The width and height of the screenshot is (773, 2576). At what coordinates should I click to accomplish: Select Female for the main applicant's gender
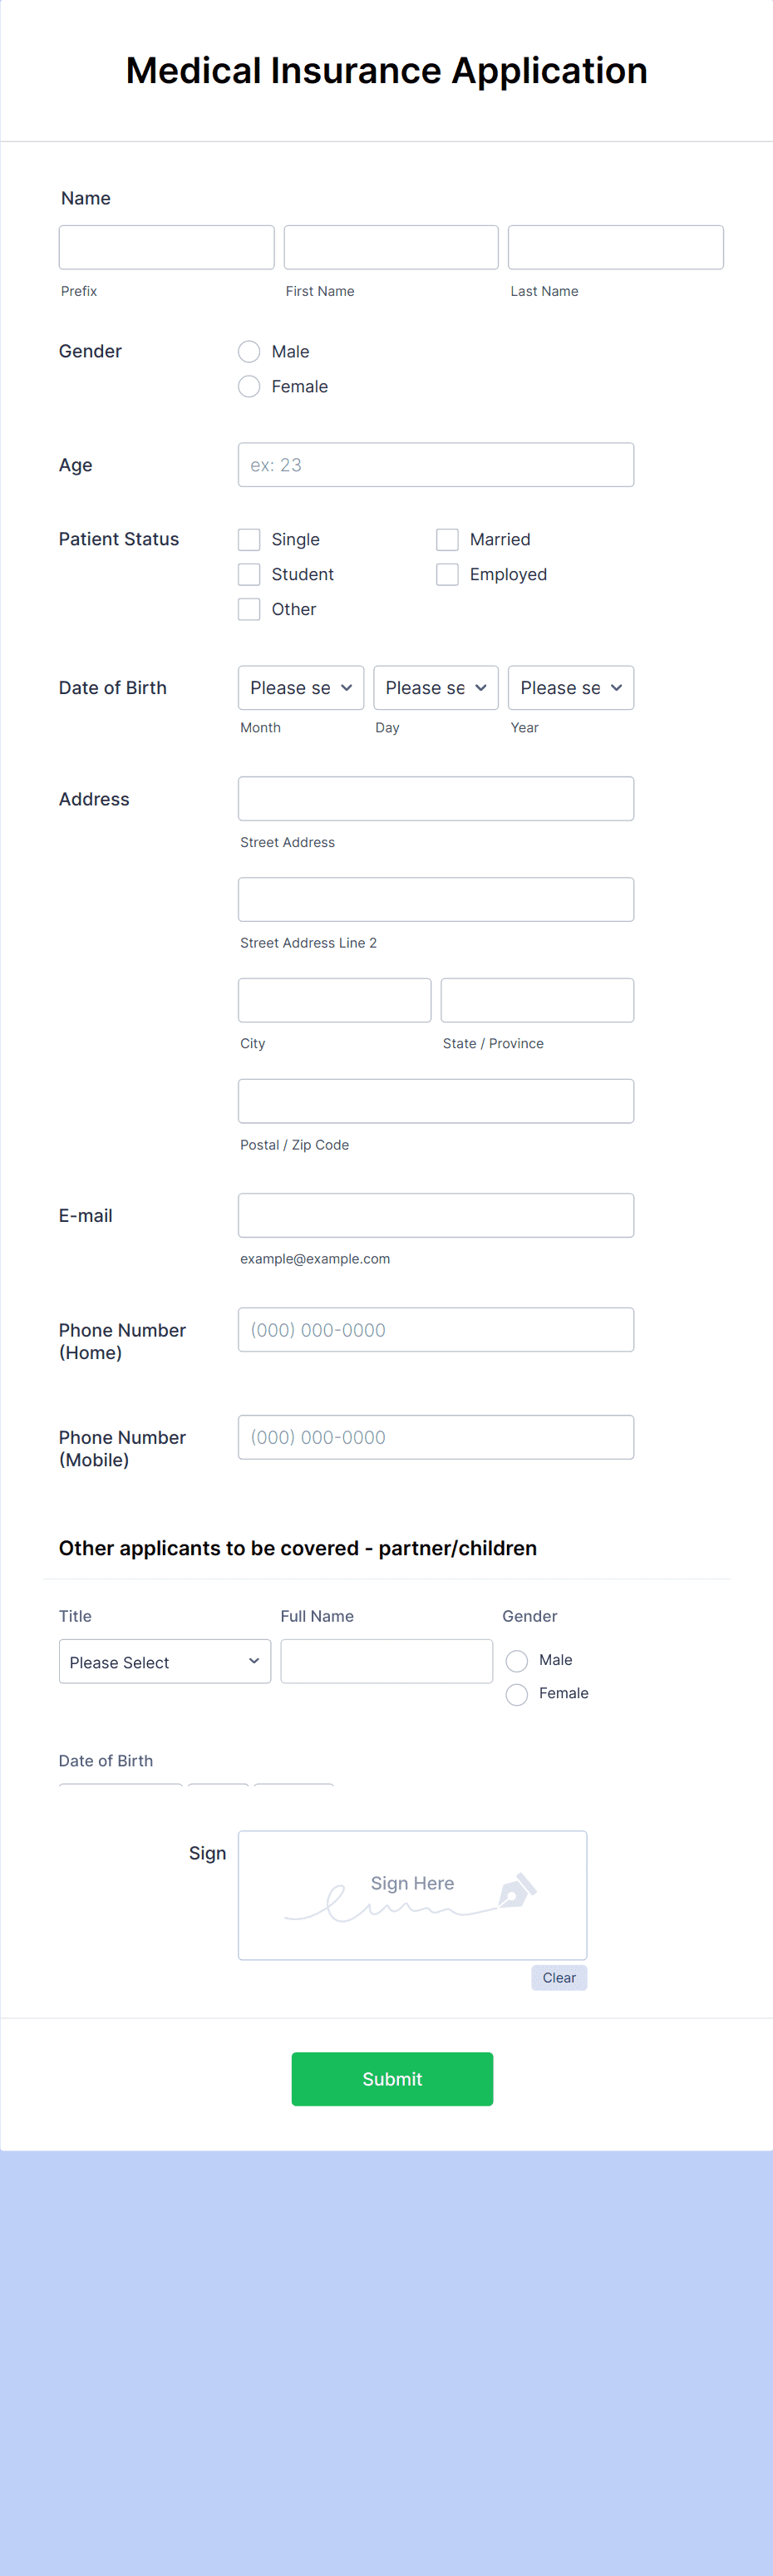249,386
